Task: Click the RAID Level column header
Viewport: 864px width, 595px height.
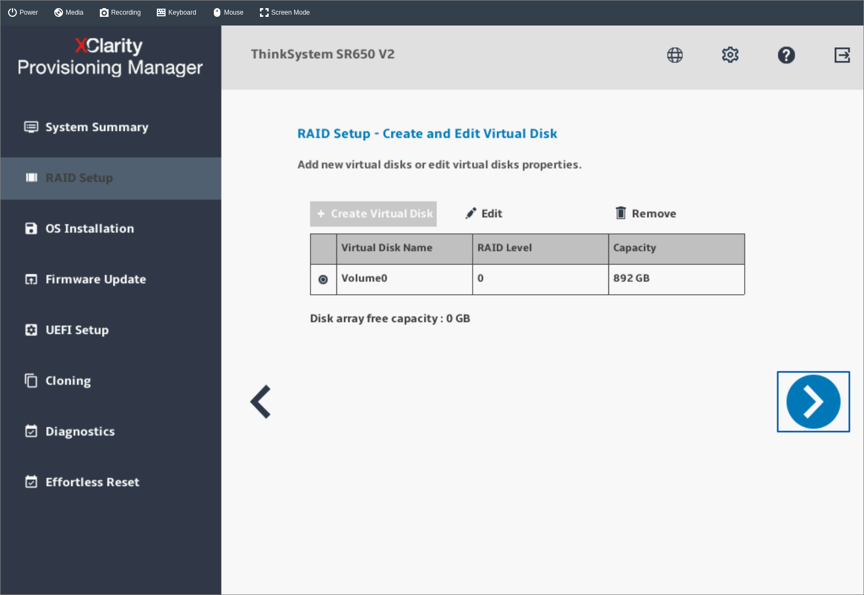Action: coord(541,249)
